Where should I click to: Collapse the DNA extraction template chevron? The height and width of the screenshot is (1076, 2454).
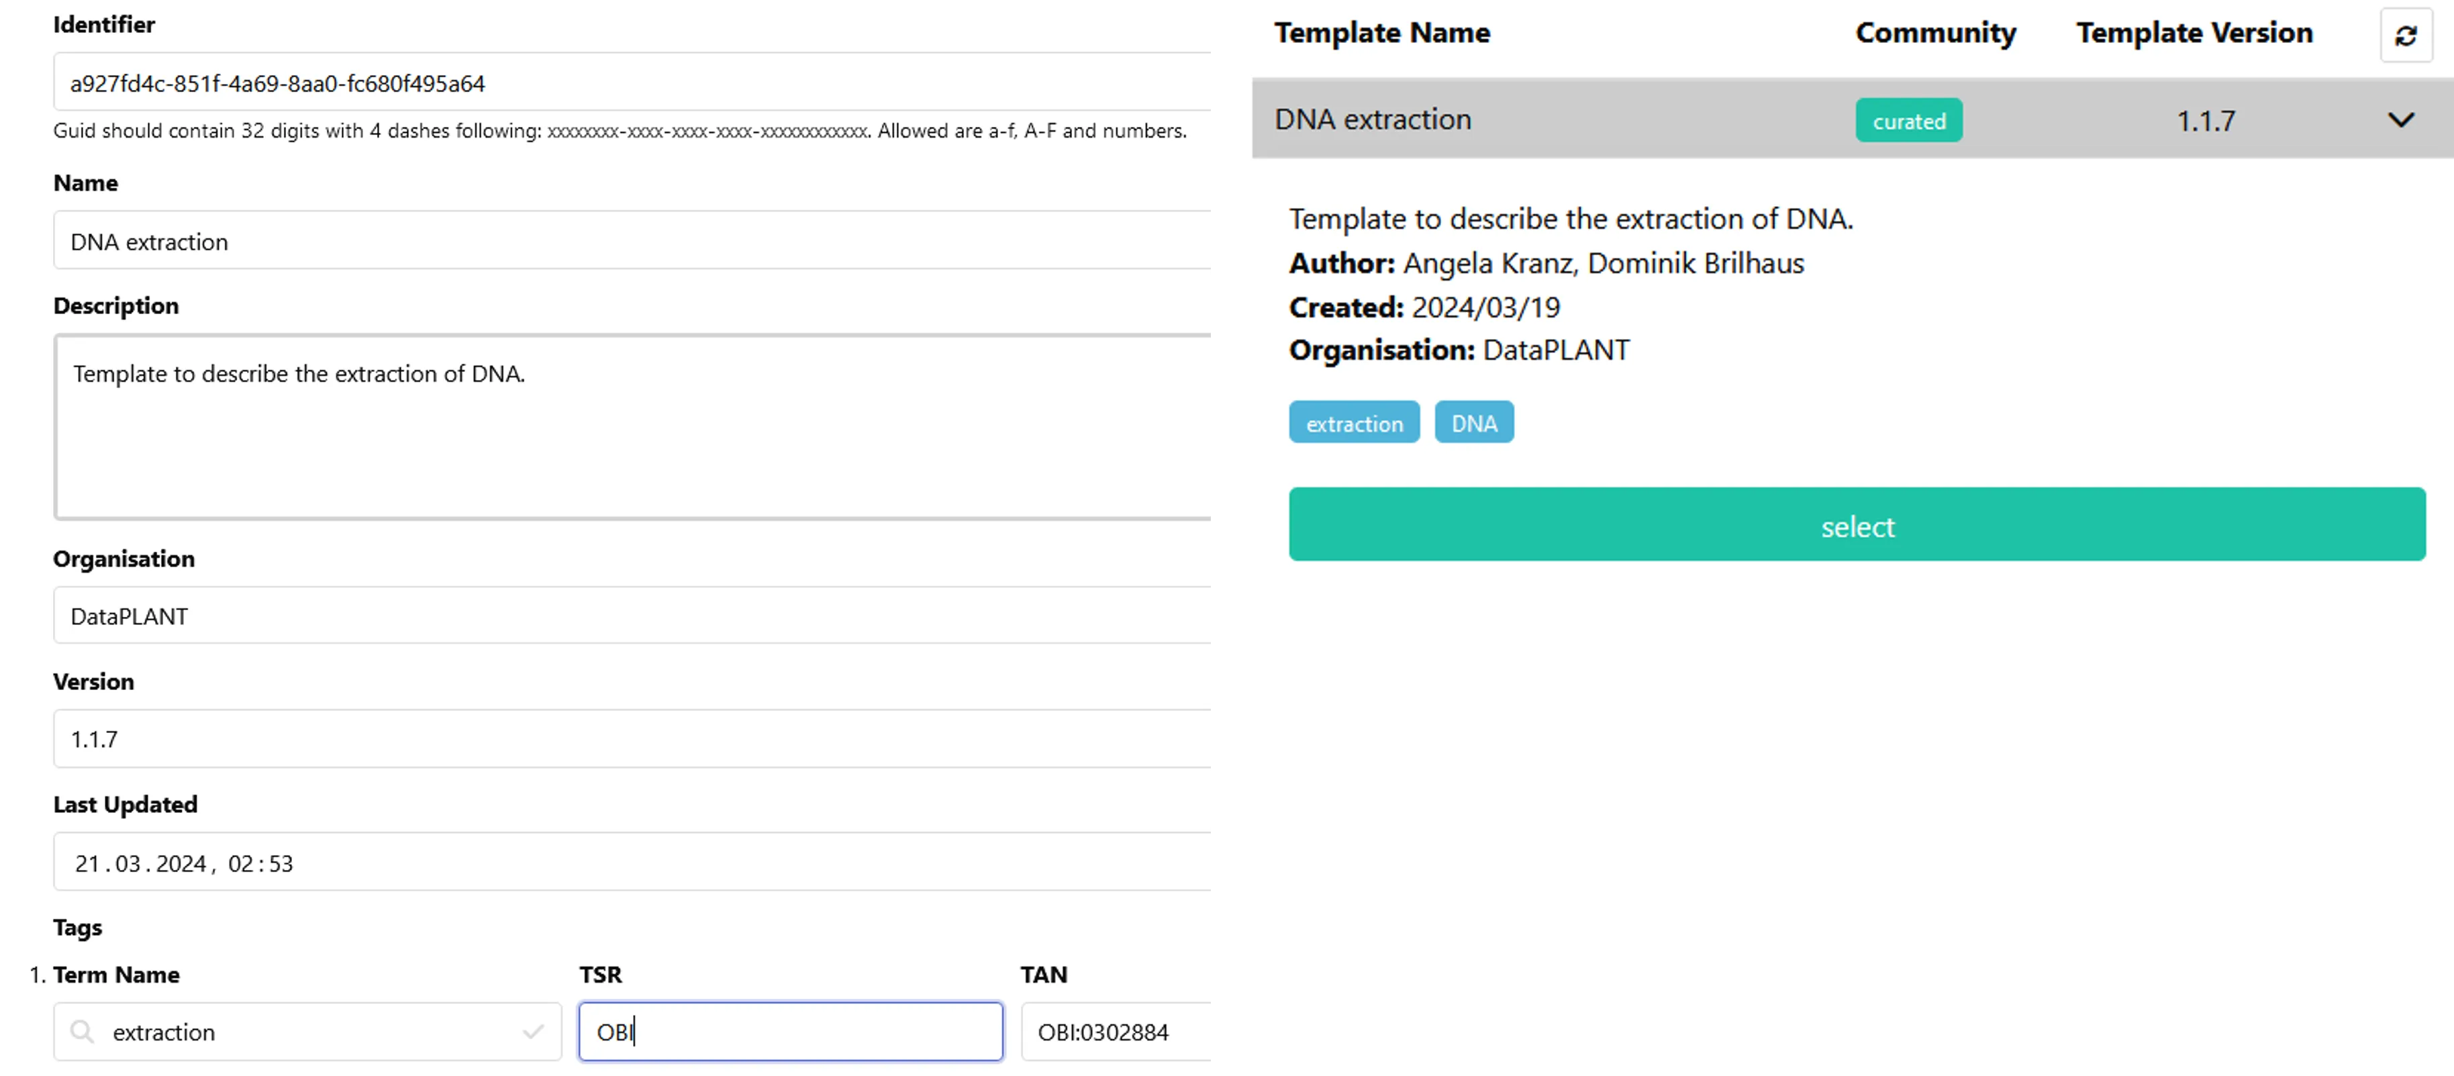tap(2401, 120)
